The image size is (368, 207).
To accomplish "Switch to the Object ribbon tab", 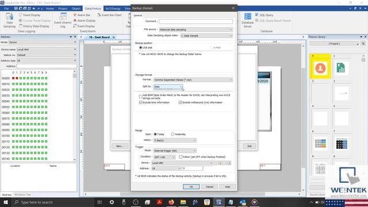I will (x=76, y=9).
